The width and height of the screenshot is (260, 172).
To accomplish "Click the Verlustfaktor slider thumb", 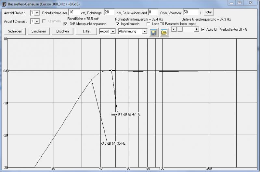I will 180,29.
